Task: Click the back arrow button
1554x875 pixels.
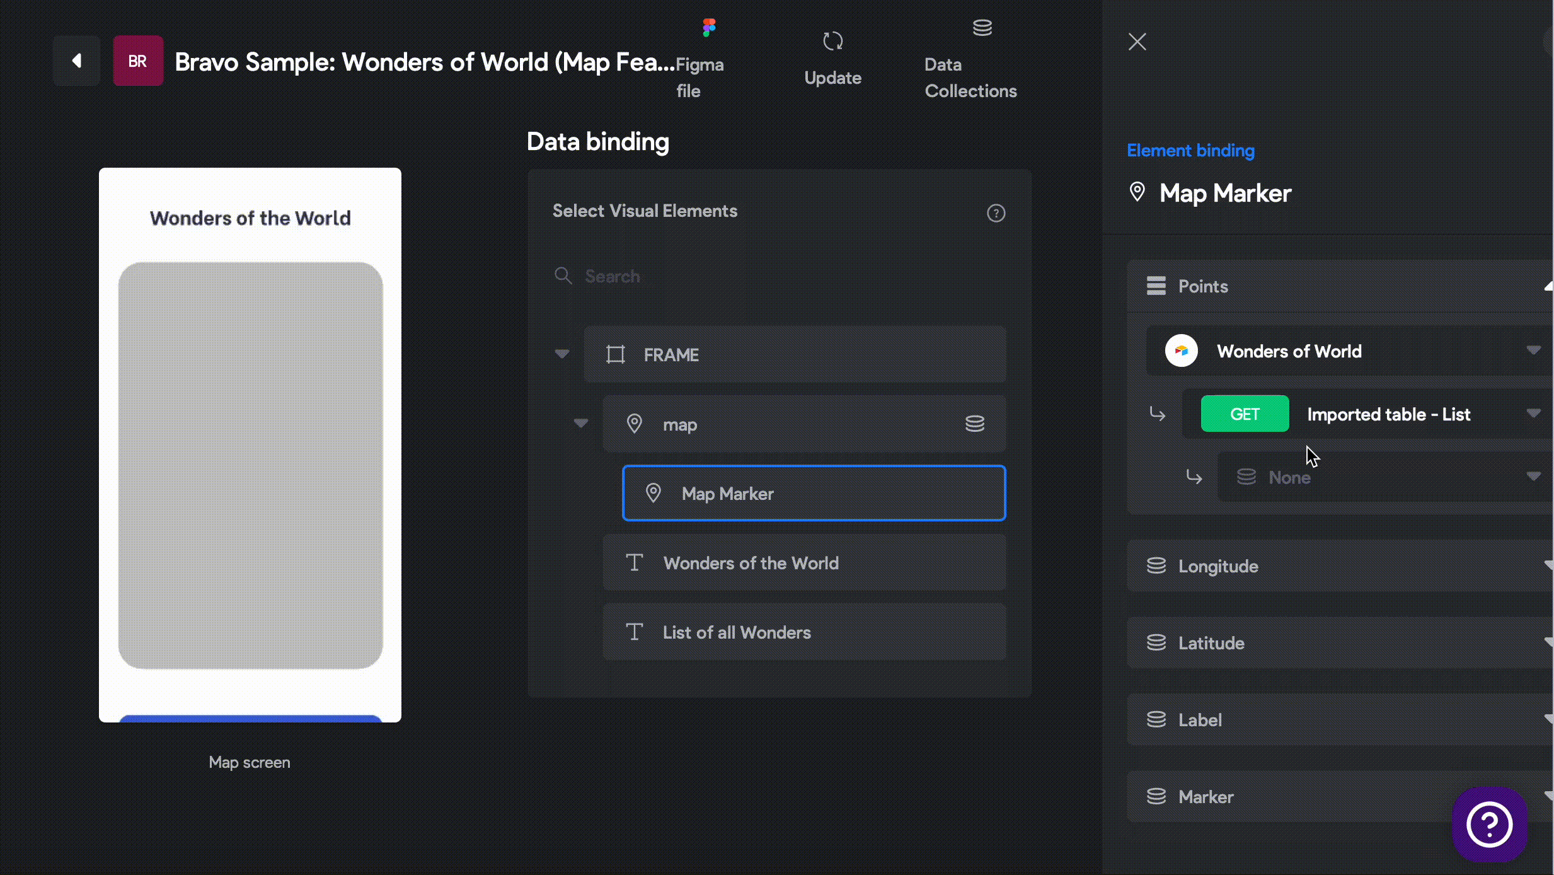Action: (77, 61)
